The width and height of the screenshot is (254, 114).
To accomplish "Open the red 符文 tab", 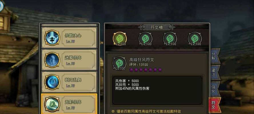I will pos(215,105).
